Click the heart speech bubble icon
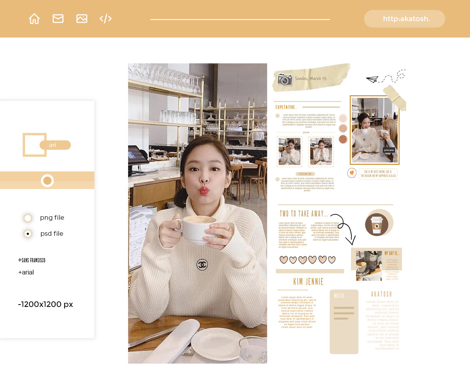 352,173
